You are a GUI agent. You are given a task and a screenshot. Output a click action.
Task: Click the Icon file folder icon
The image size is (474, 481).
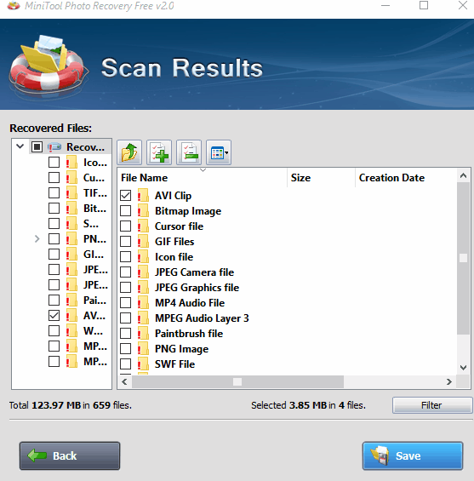click(143, 257)
